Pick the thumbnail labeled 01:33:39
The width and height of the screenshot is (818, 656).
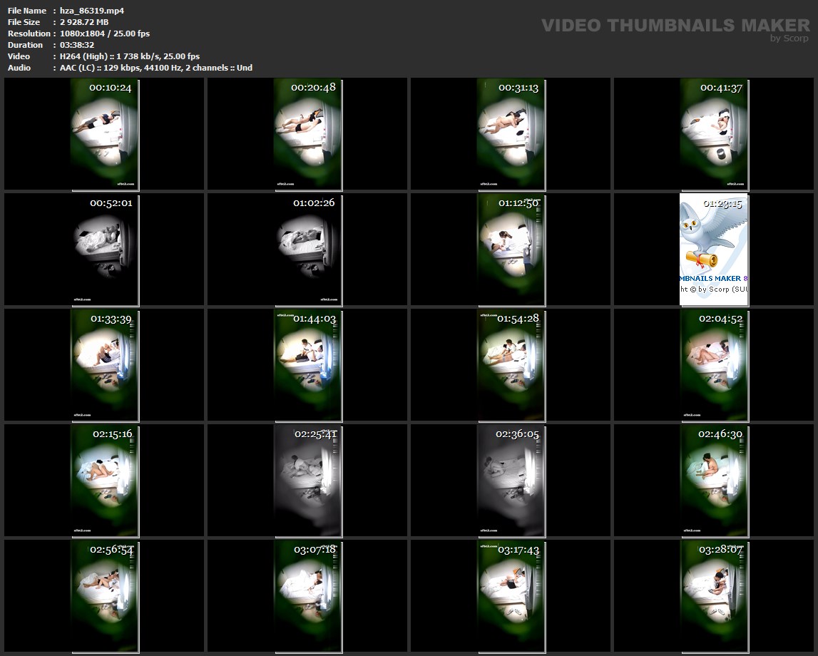104,365
